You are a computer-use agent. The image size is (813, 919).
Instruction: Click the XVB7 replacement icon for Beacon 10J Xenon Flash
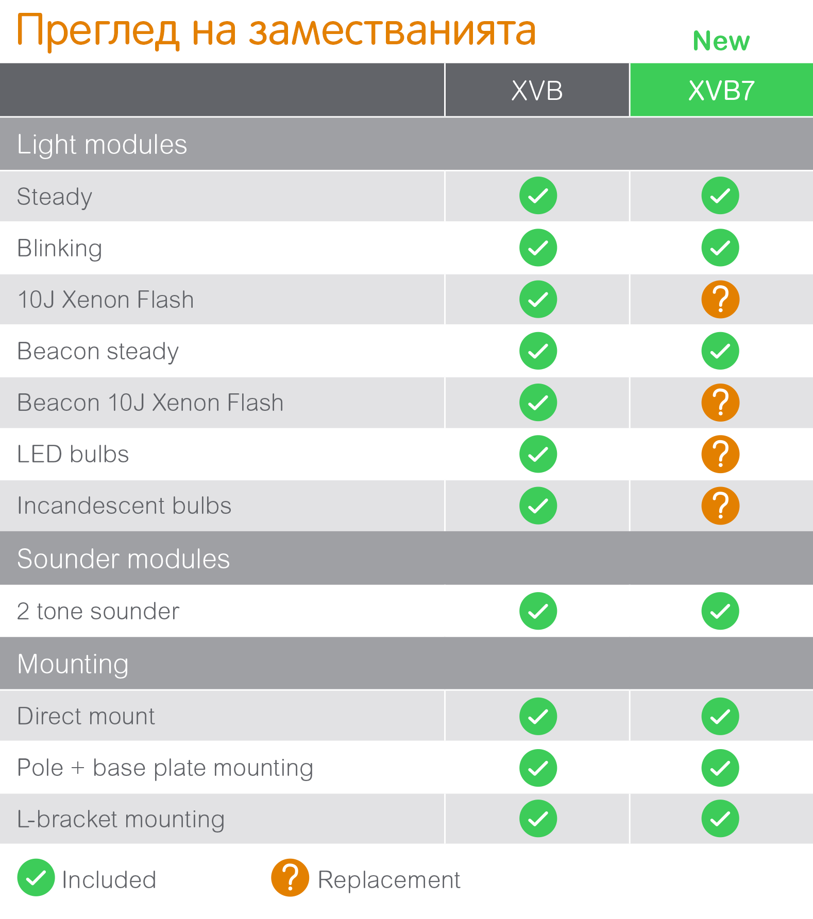point(720,403)
